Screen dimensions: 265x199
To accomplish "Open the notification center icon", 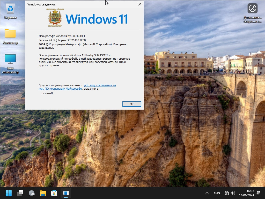I will click(258, 193).
